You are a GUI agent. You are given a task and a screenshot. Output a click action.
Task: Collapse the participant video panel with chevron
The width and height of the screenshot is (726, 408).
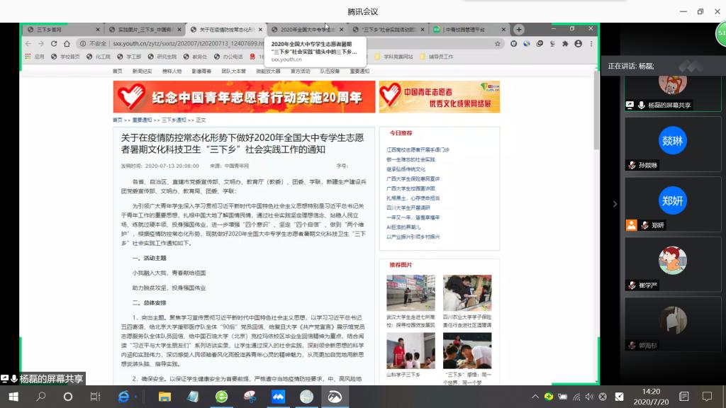614,204
